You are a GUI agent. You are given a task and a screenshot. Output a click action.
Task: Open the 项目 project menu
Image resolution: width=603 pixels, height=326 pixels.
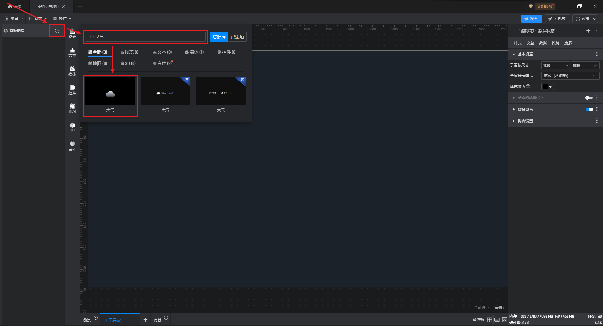14,18
